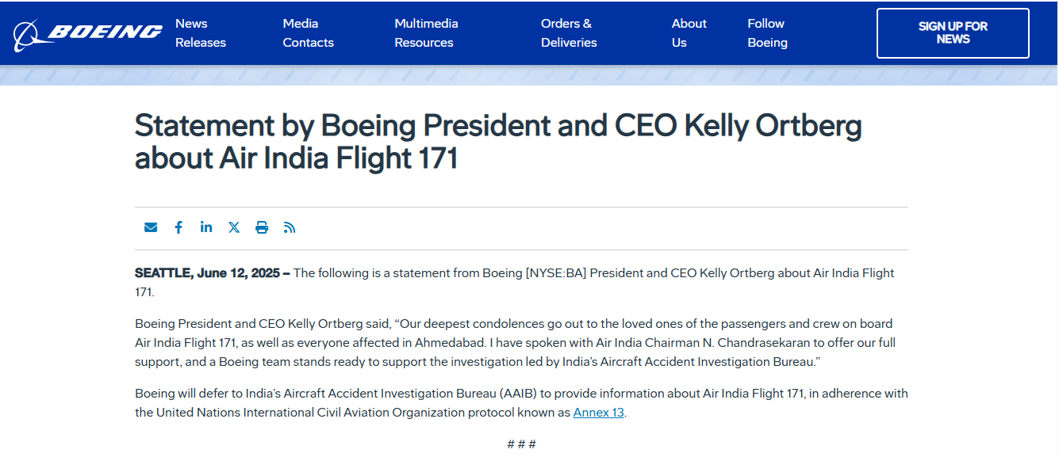Click the "SEATTLE, June 12, 2025" dateline
Viewport: 1059px width, 457px height.
point(207,273)
